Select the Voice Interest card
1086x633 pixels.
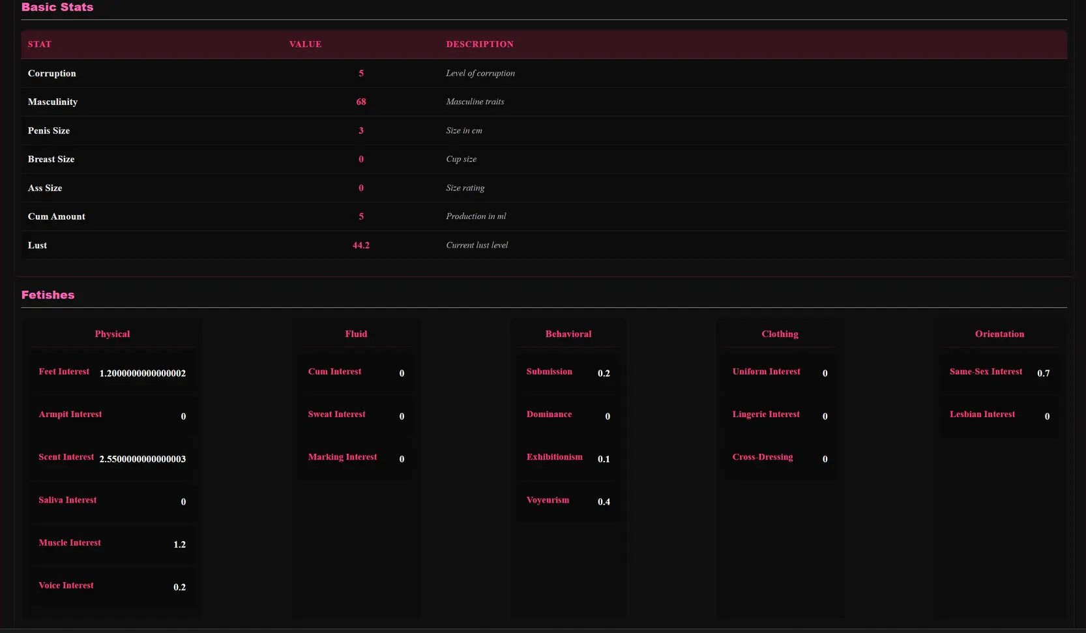(x=111, y=586)
